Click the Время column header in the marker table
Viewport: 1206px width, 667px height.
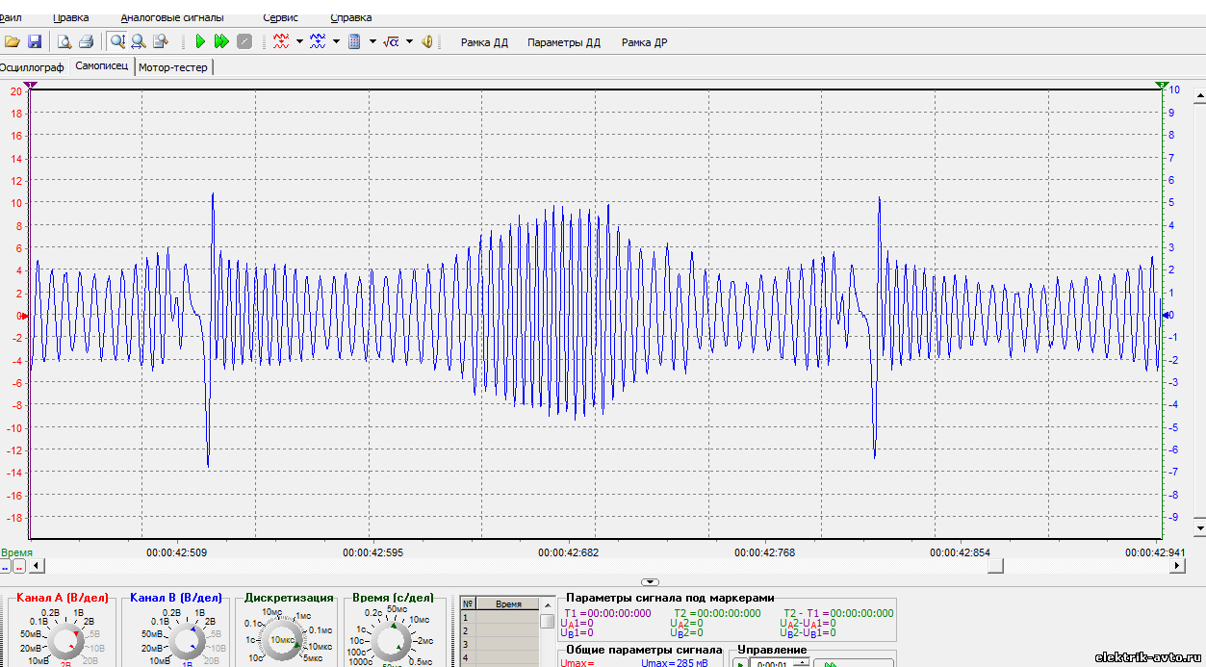[x=508, y=603]
